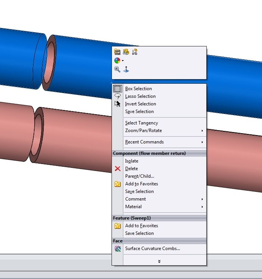Click the red X Delete icon
Viewport: 262px width, 279px height.
click(117, 169)
